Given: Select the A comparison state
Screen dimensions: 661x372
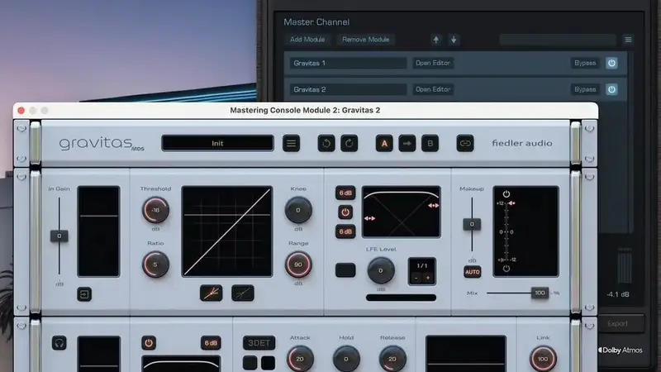Looking at the screenshot, I should 384,143.
